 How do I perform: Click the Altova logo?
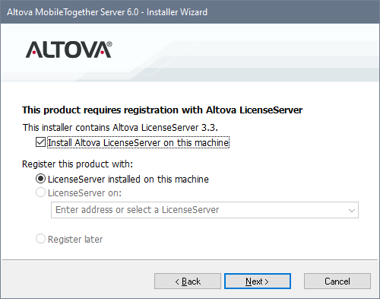point(68,49)
